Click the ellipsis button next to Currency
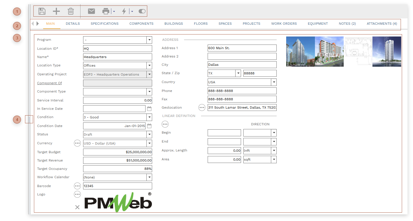 (77, 143)
